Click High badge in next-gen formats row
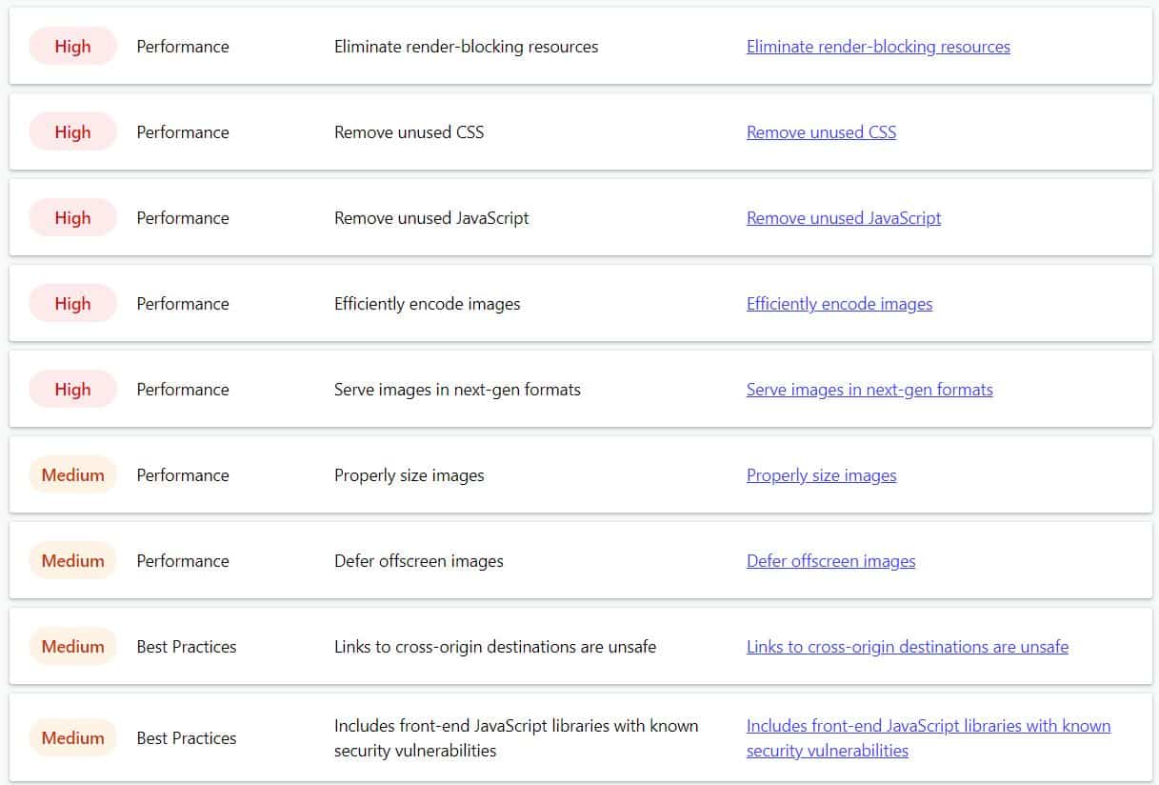The width and height of the screenshot is (1159, 785). 72,390
